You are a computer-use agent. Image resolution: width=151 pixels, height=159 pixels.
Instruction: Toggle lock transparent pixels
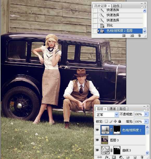click(x=106, y=121)
